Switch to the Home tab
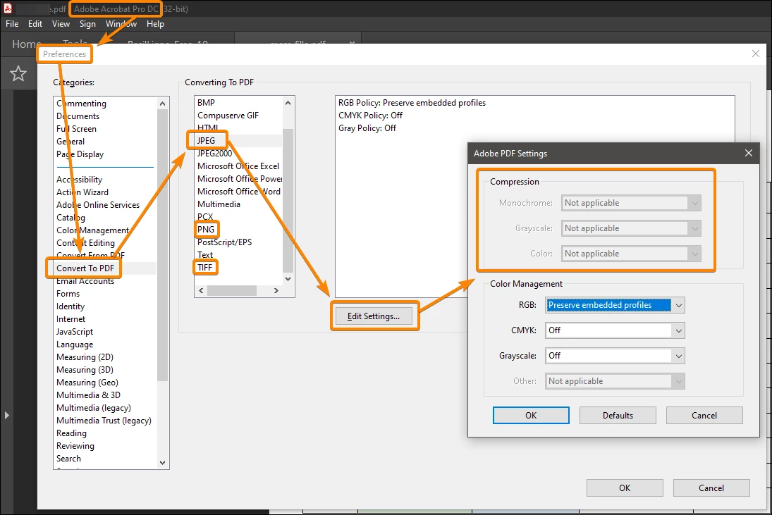 pyautogui.click(x=25, y=44)
